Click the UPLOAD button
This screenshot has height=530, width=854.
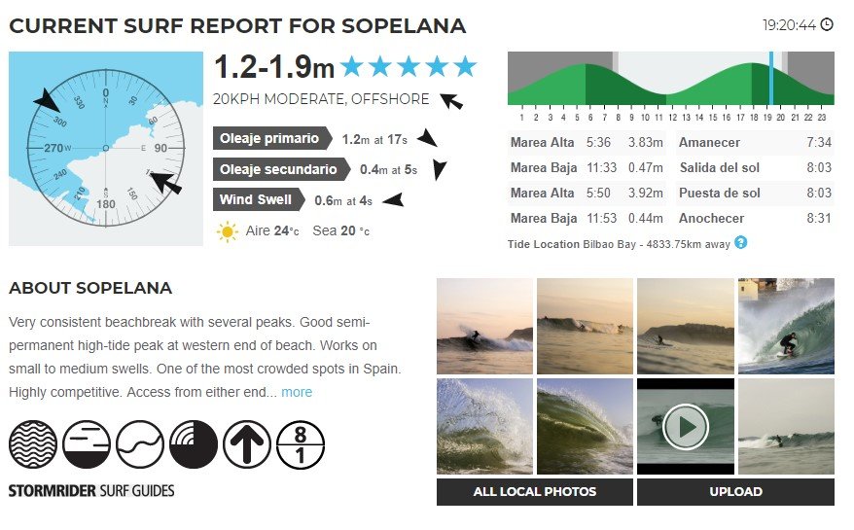[x=735, y=491]
